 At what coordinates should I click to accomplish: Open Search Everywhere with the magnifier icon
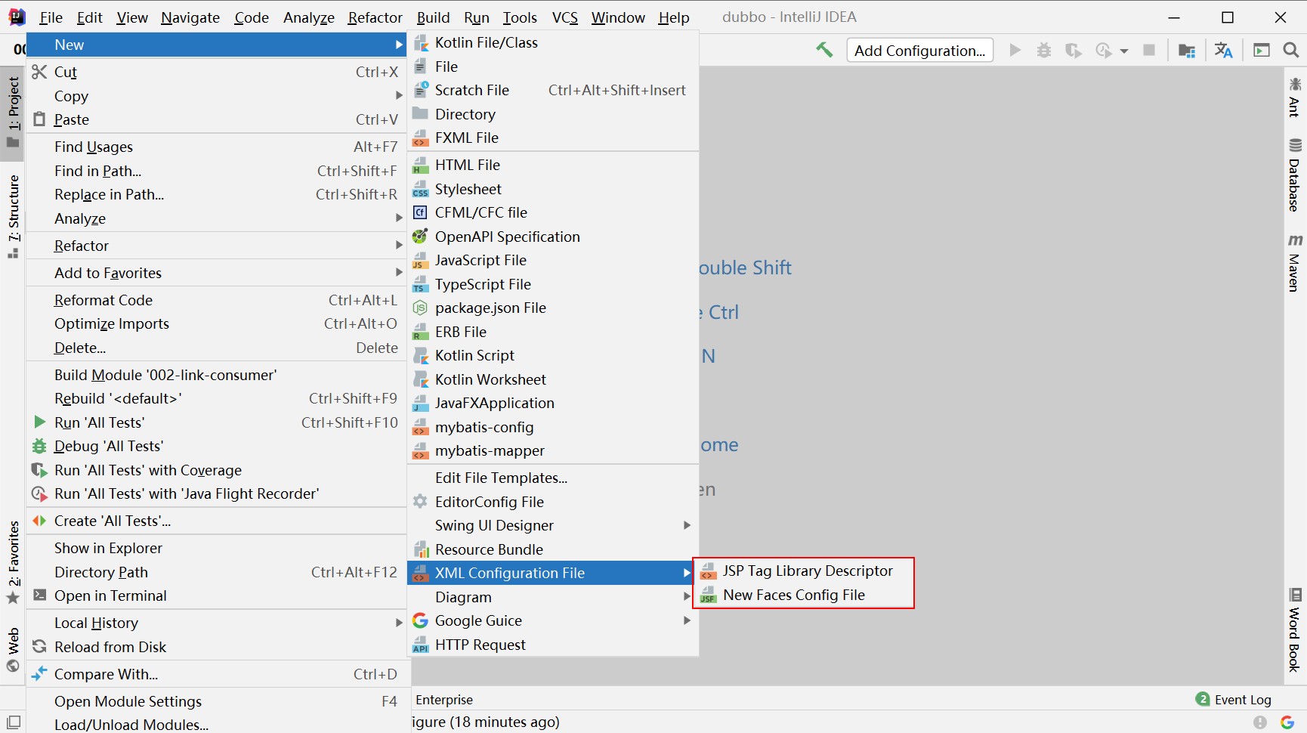(x=1290, y=50)
